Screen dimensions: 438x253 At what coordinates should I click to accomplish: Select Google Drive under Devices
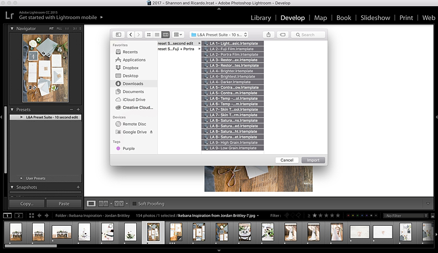(x=134, y=132)
